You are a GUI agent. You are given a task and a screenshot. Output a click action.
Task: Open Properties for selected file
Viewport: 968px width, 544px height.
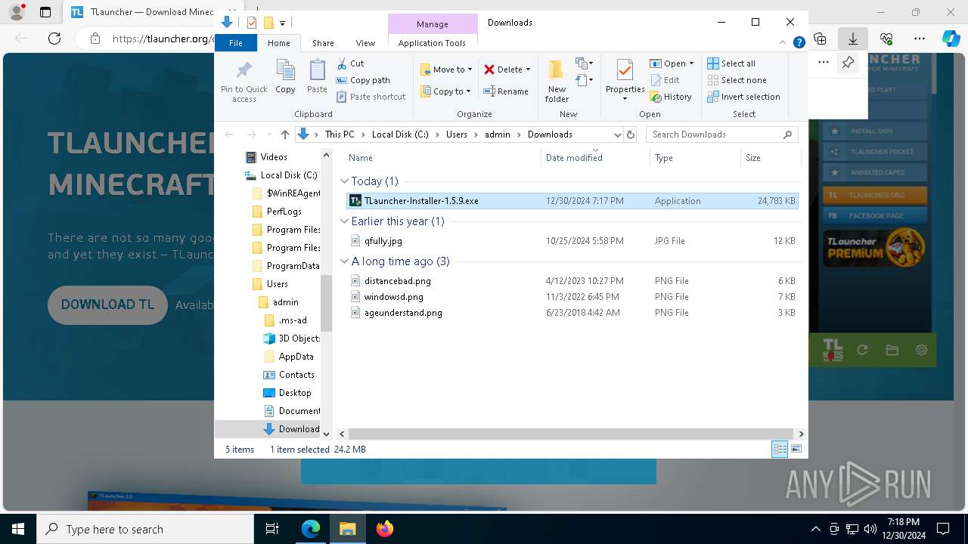click(625, 80)
